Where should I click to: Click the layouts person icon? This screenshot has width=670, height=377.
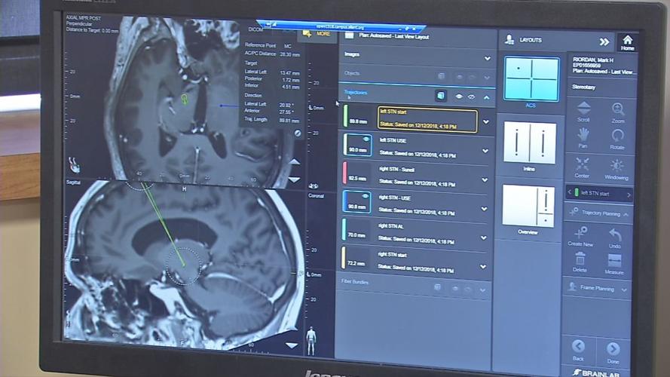click(x=509, y=39)
